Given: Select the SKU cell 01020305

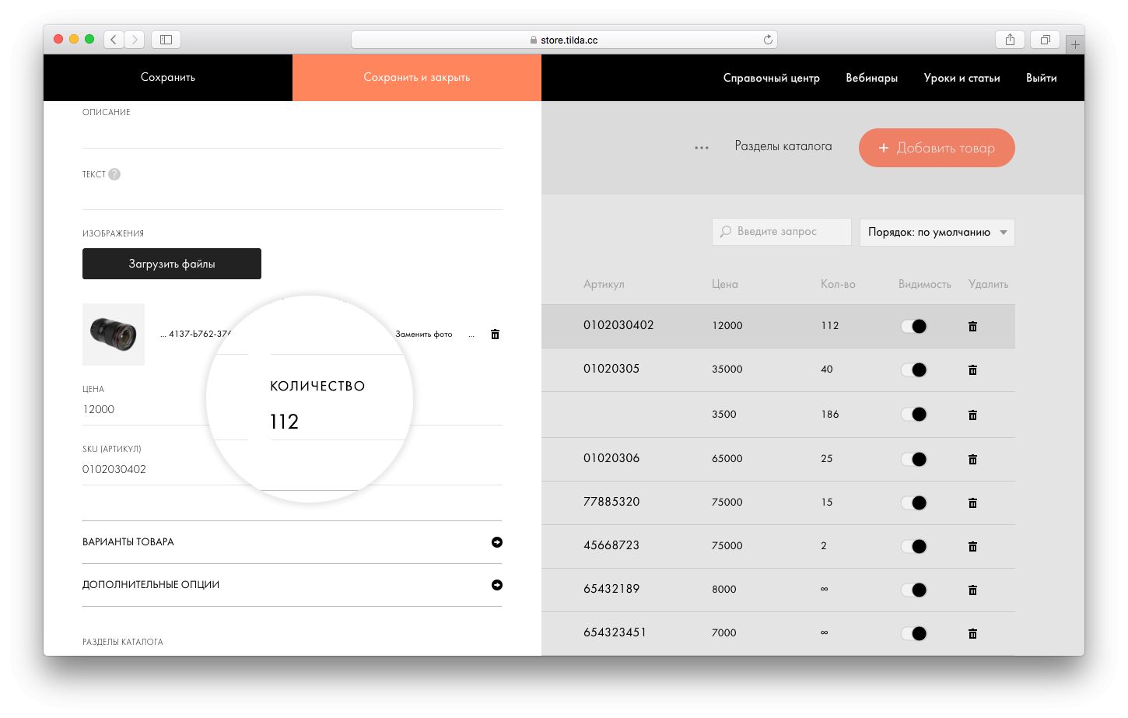Looking at the screenshot, I should pos(611,369).
